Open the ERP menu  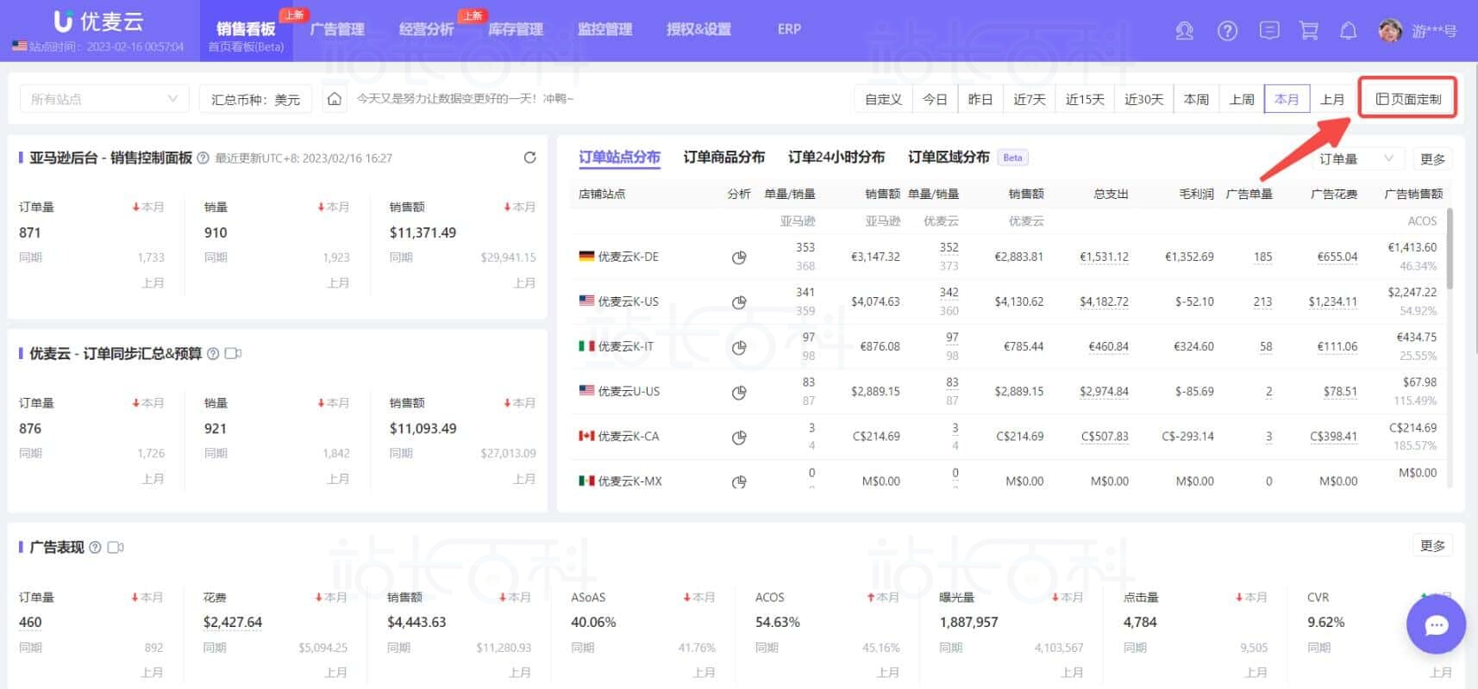pos(789,29)
